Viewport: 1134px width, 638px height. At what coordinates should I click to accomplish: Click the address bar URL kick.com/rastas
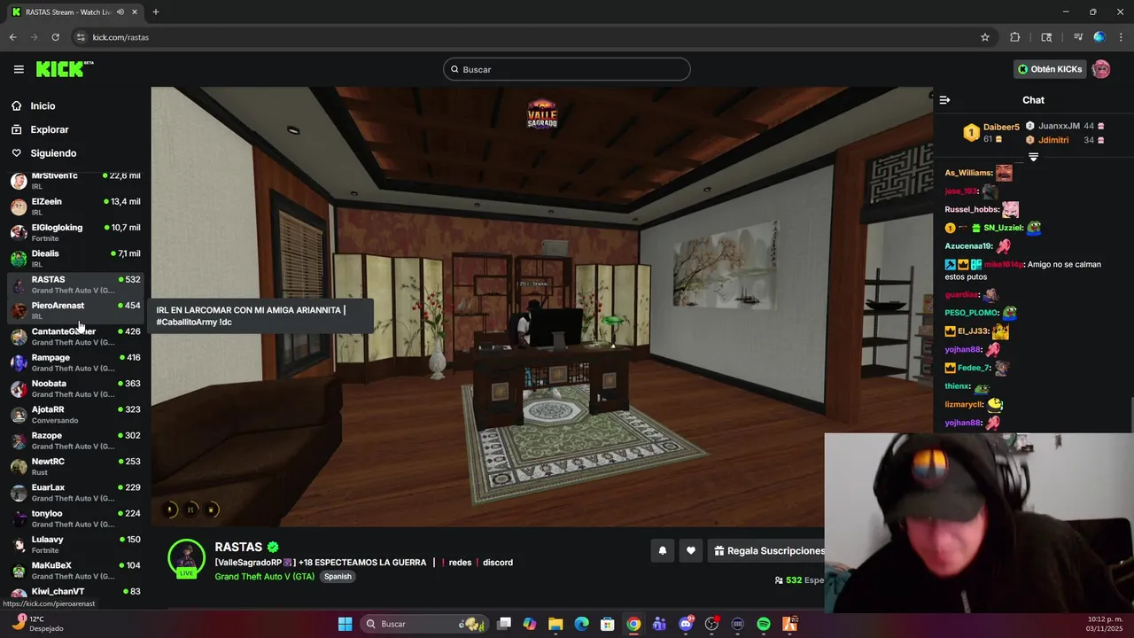(120, 37)
